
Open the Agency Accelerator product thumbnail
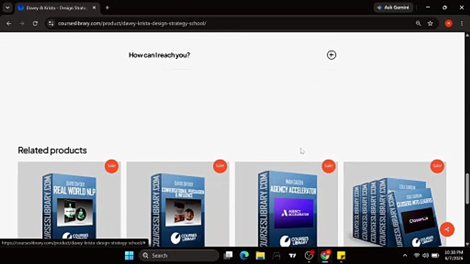pyautogui.click(x=286, y=204)
